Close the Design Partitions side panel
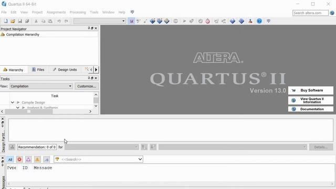336x189 pixels. pyautogui.click(x=3, y=119)
